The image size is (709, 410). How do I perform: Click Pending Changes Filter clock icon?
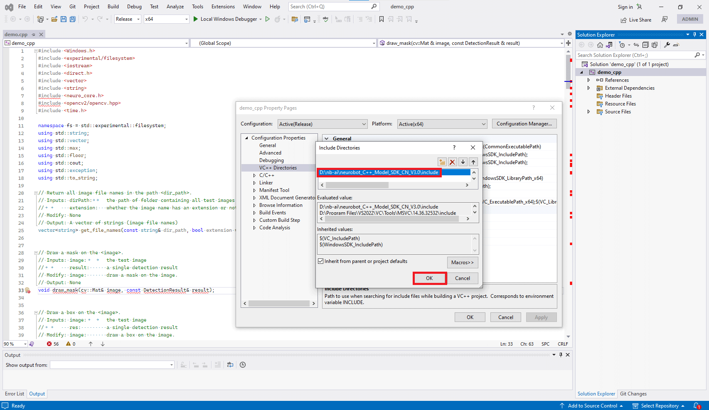click(622, 45)
